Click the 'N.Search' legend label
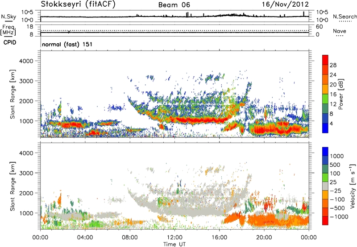Screen dimensions: 357x247 point(345,16)
